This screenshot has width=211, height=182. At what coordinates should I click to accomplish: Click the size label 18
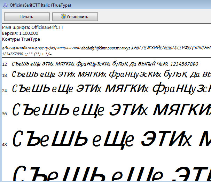click(x=5, y=75)
